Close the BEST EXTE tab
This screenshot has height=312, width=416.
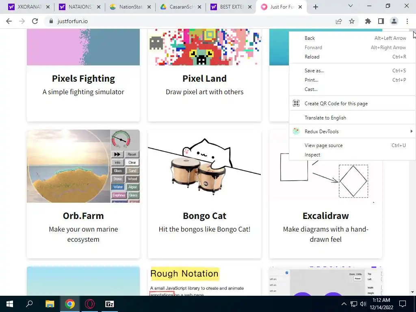point(250,7)
